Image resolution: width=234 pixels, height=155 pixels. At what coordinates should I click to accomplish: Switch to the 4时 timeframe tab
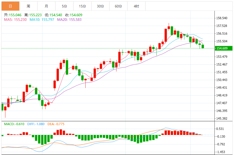[x=136, y=6]
